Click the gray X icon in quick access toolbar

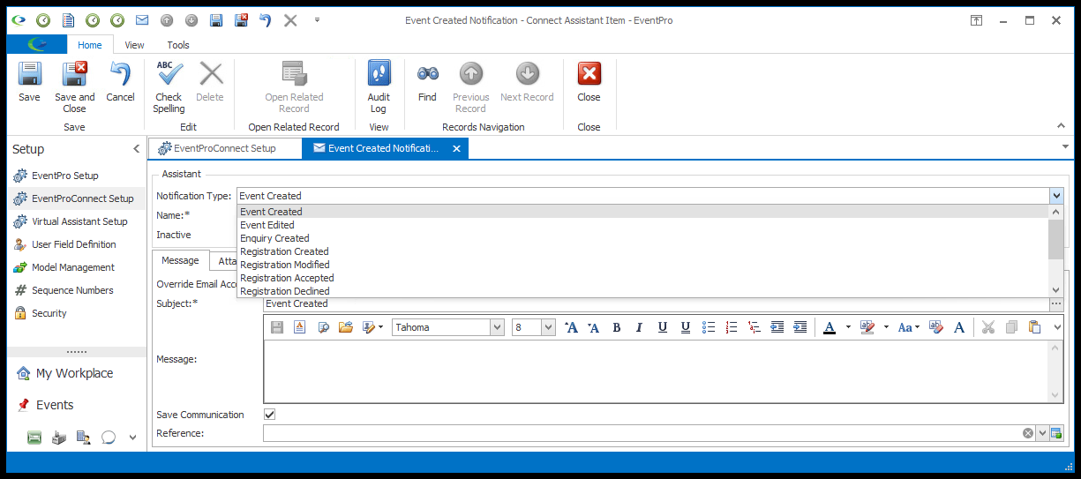coord(290,19)
